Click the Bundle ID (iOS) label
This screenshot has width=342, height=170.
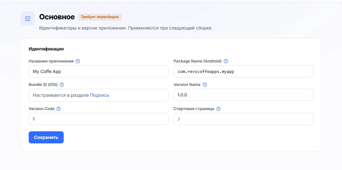pyautogui.click(x=43, y=85)
